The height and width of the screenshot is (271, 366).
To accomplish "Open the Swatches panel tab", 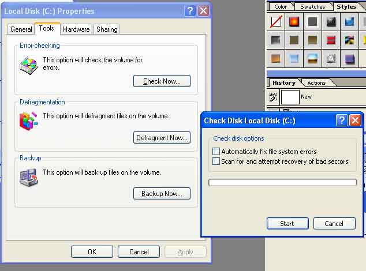I will click(x=312, y=7).
